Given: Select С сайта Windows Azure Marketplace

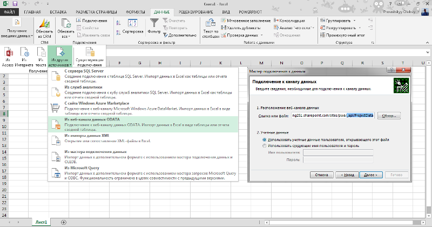Looking at the screenshot, I should pyautogui.click(x=143, y=108).
